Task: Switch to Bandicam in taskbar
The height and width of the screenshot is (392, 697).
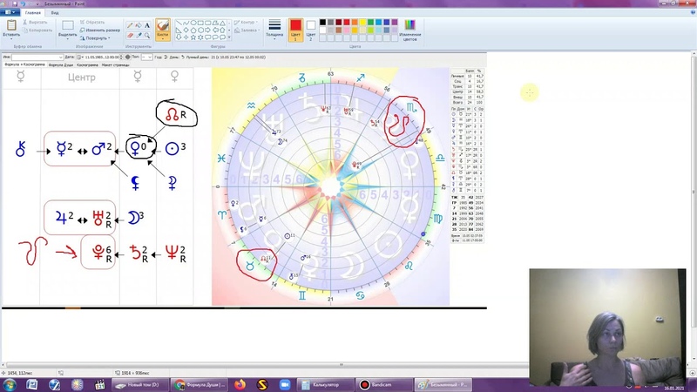Action: (x=383, y=385)
